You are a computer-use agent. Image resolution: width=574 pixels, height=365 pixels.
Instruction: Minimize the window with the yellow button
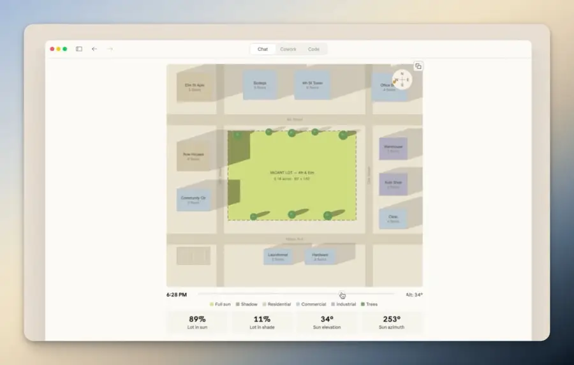point(59,49)
